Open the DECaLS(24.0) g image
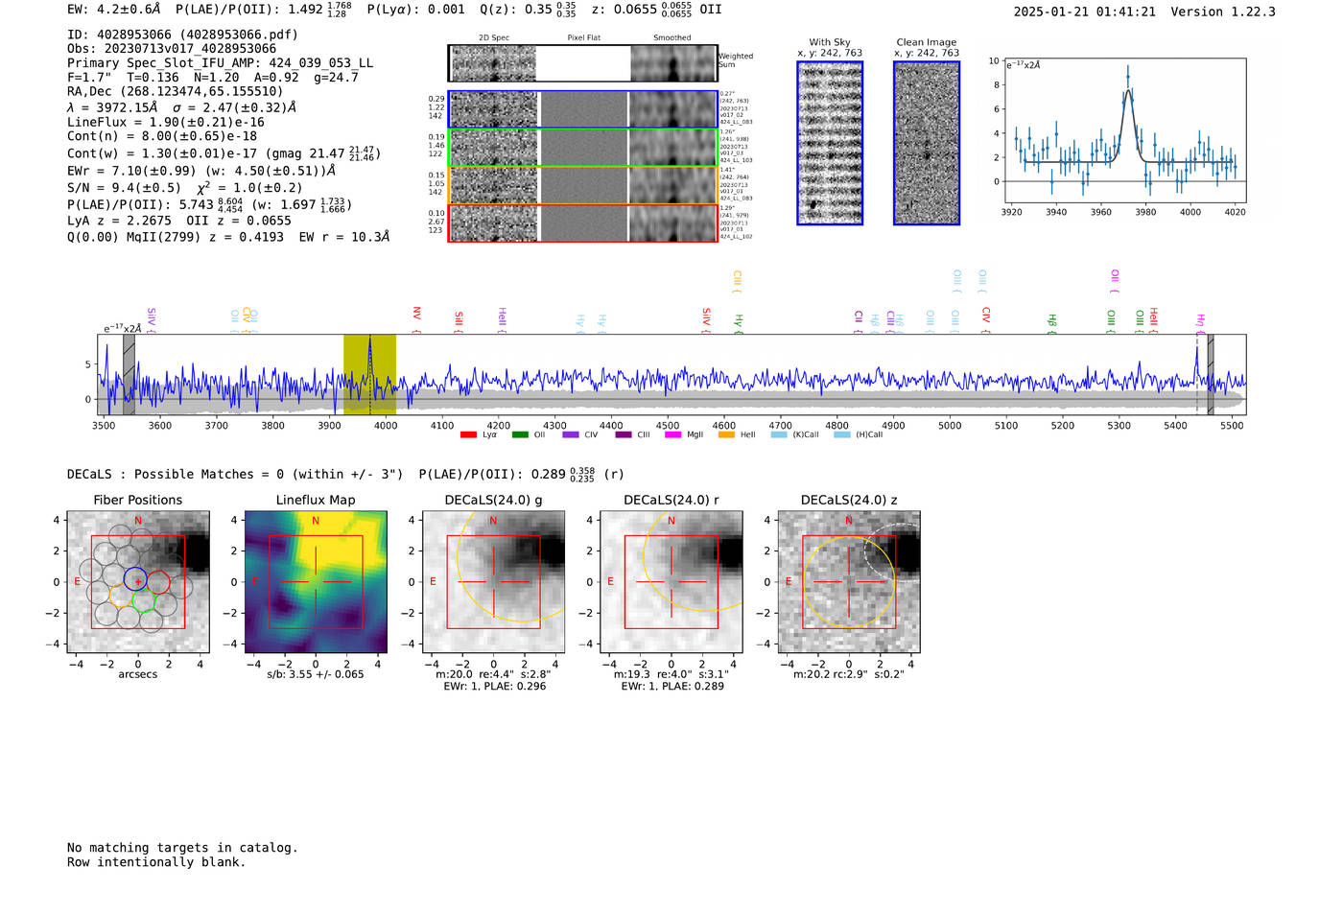Screen dimensions: 1343x914 tap(493, 582)
